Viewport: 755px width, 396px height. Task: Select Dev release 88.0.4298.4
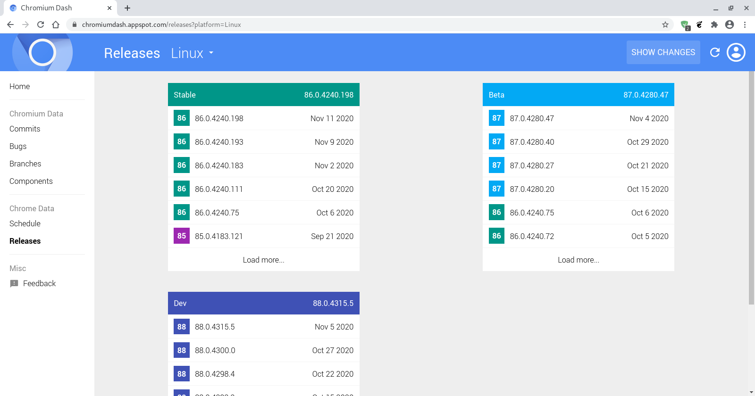(264, 374)
